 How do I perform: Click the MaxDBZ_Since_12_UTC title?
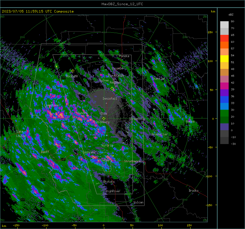tap(122, 4)
